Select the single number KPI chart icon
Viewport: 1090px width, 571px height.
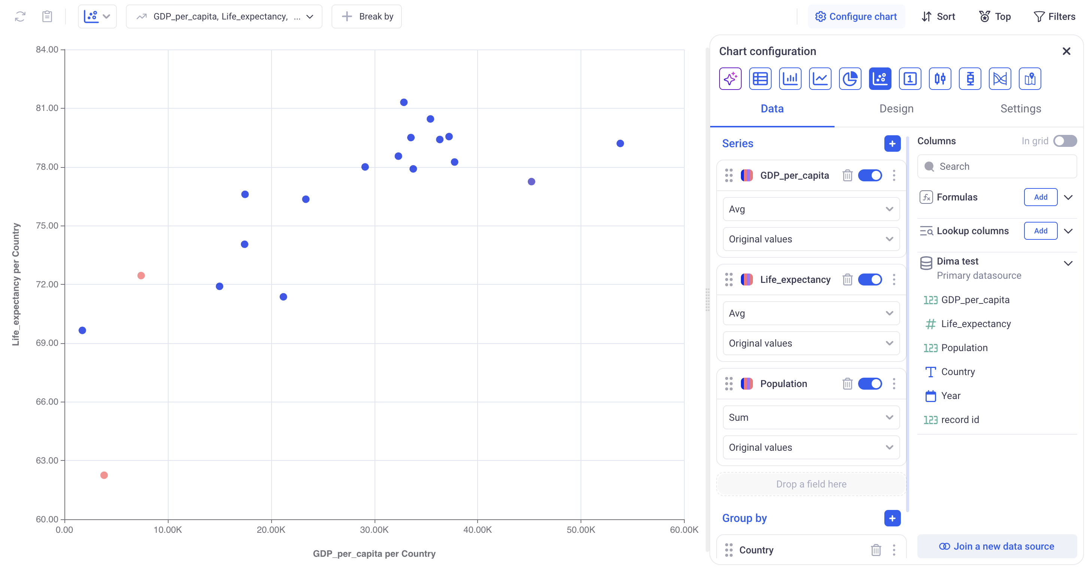910,79
